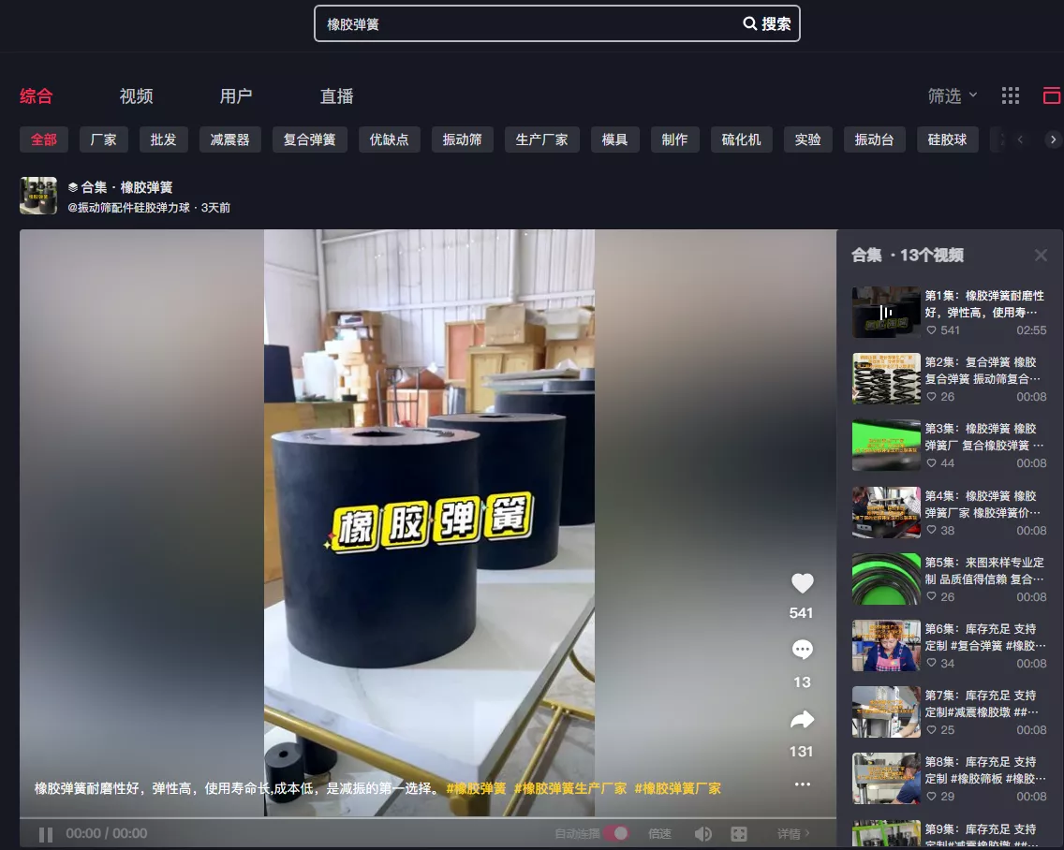Open the three-dot more options
The height and width of the screenshot is (850, 1064).
point(802,784)
